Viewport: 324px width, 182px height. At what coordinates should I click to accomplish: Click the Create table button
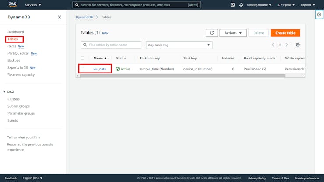285,33
